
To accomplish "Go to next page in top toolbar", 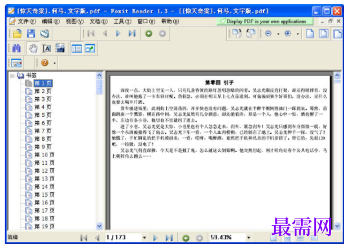I will coord(118,34).
